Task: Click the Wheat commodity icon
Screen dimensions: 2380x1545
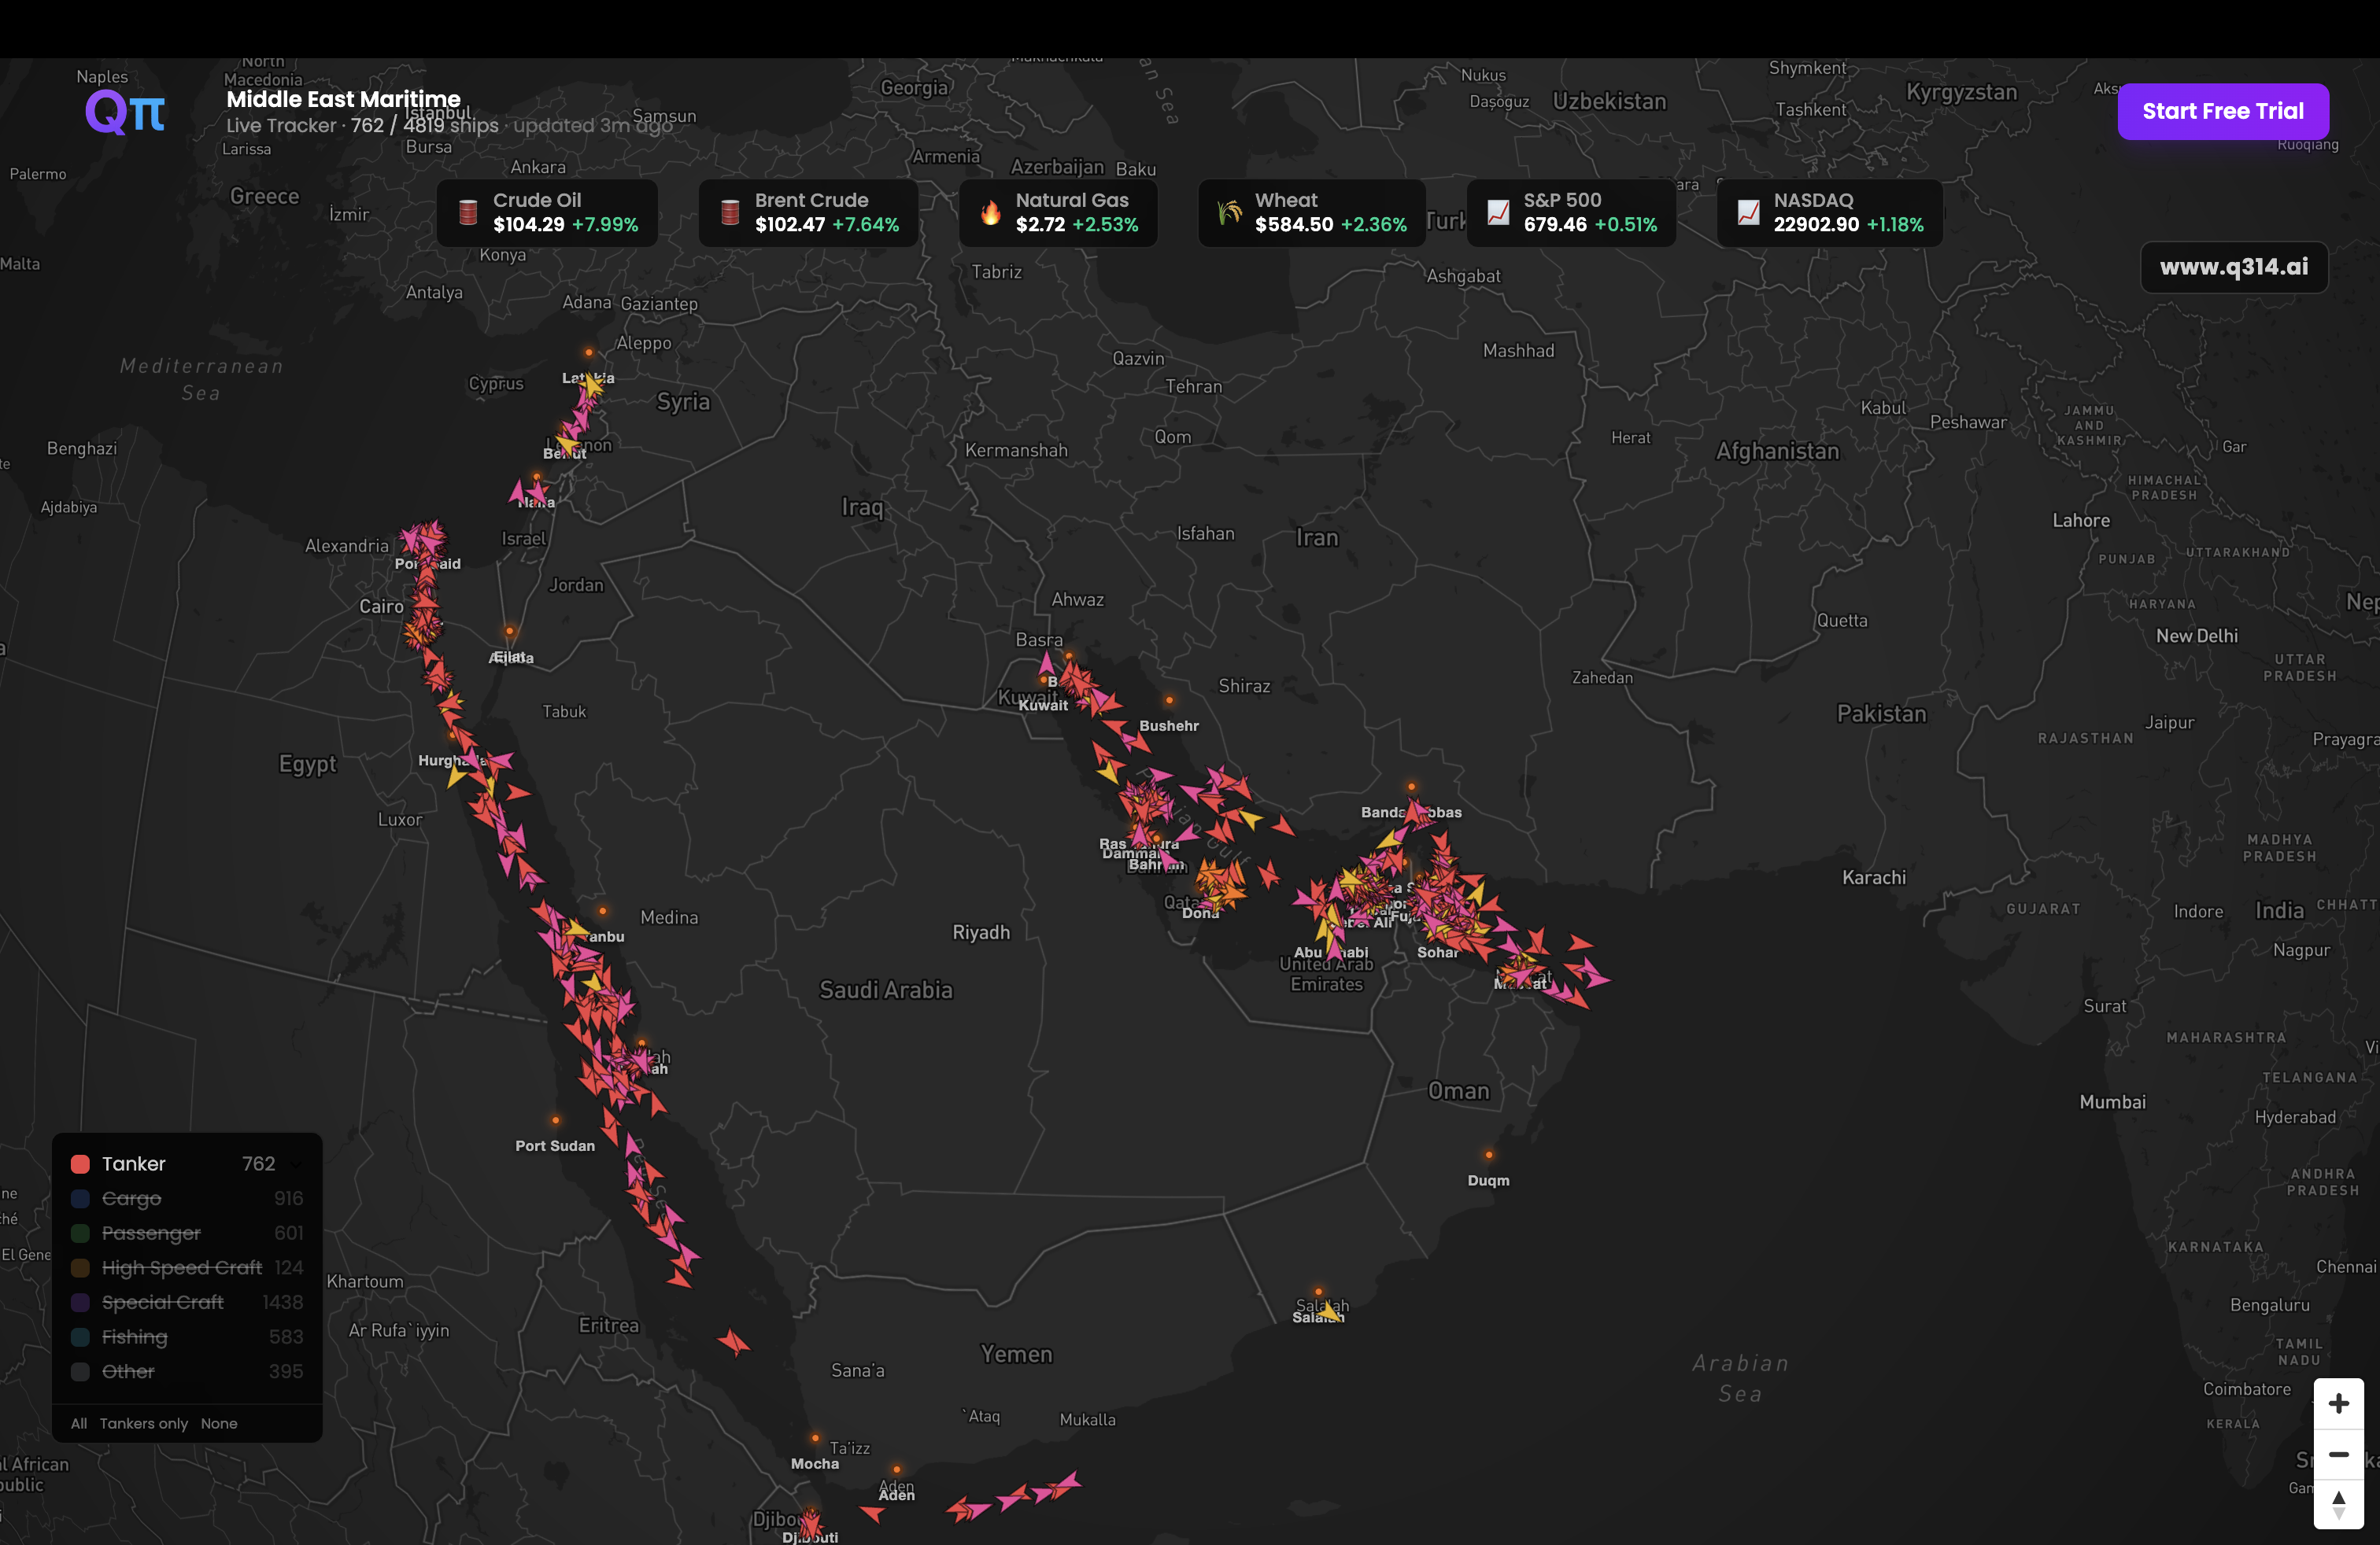Action: tap(1229, 212)
